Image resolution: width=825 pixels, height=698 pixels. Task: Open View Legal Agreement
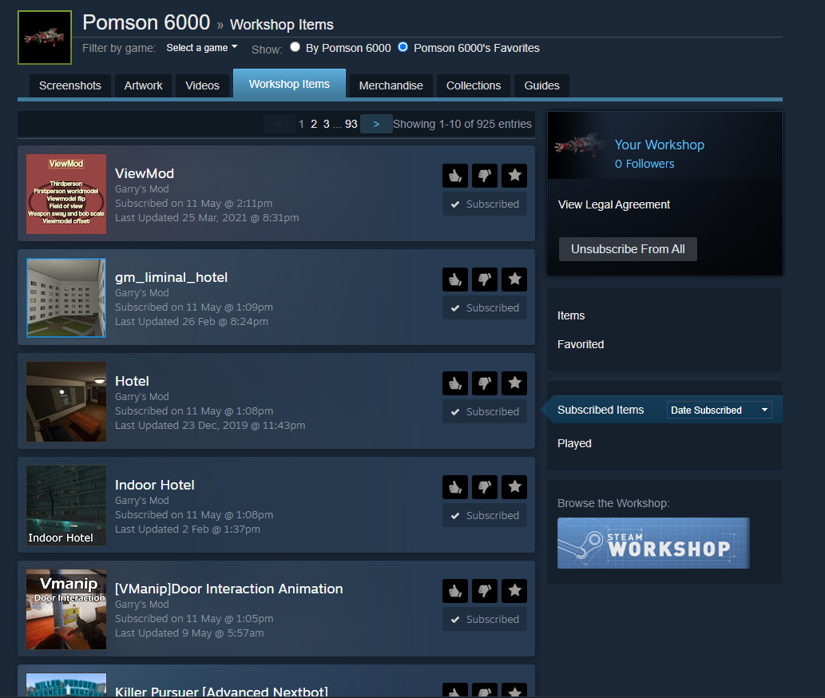pos(614,204)
